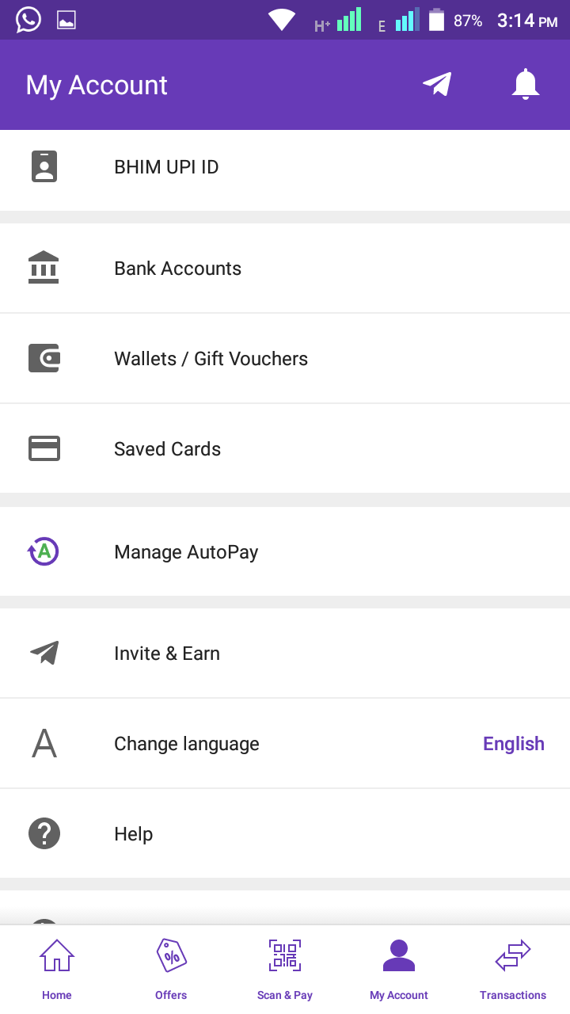Tap the paper plane icon in header
This screenshot has width=570, height=1014.
click(x=437, y=84)
